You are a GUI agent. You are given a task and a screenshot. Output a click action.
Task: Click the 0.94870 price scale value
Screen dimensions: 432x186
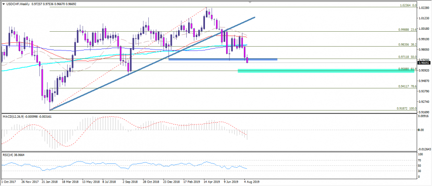(423, 81)
